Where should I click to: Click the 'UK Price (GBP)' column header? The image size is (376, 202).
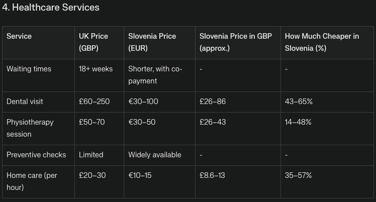(93, 43)
